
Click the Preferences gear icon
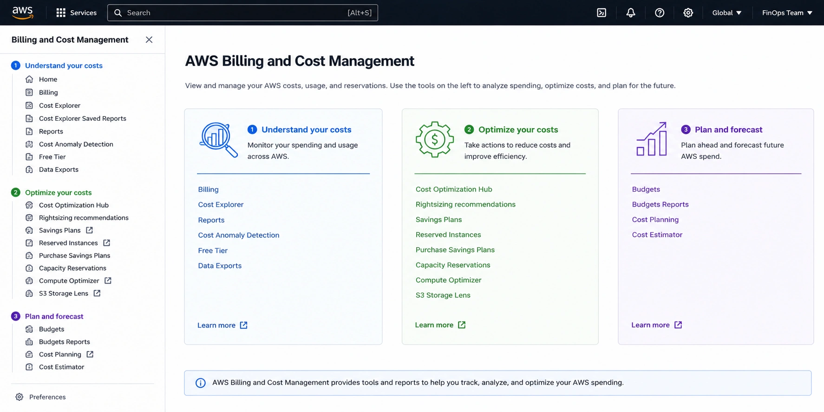[19, 397]
